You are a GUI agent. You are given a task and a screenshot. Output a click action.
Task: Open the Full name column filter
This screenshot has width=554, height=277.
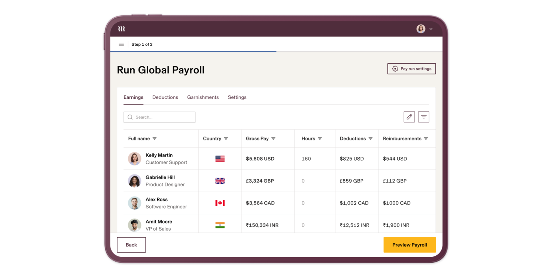pyautogui.click(x=154, y=138)
